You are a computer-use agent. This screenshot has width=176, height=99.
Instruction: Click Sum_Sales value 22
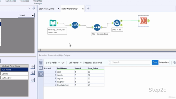pos(96,78)
